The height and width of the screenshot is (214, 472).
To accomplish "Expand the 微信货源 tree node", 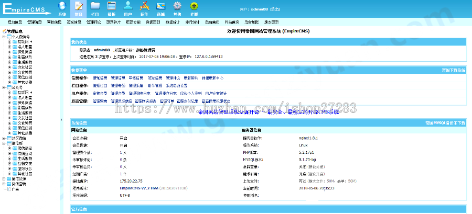I will (4, 179).
